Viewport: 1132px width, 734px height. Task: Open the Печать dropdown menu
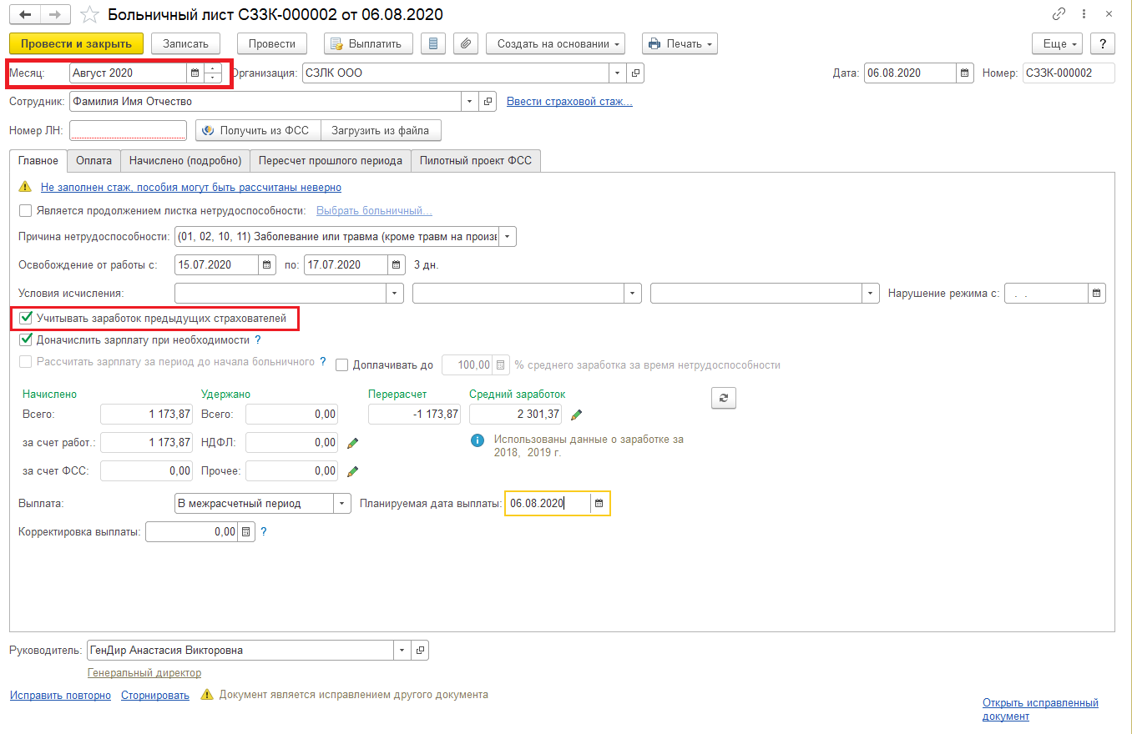click(x=680, y=43)
